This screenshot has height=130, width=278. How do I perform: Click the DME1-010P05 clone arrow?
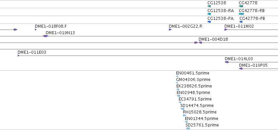241,69
